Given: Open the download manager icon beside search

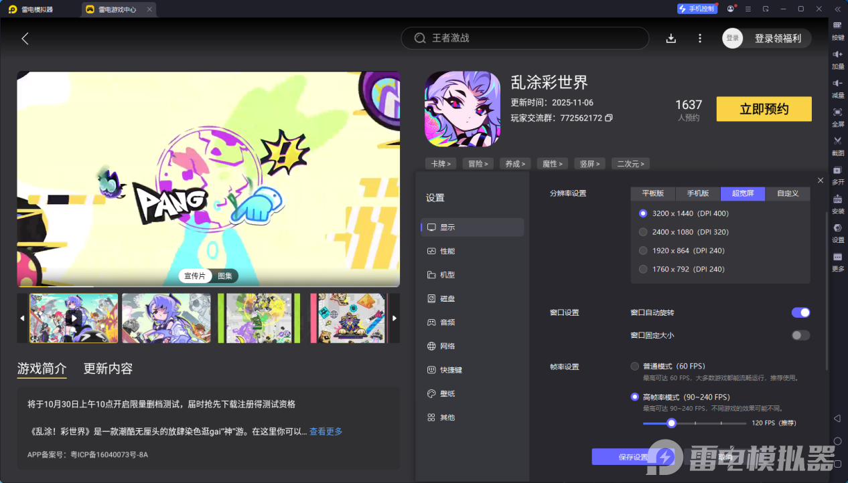Looking at the screenshot, I should click(670, 38).
